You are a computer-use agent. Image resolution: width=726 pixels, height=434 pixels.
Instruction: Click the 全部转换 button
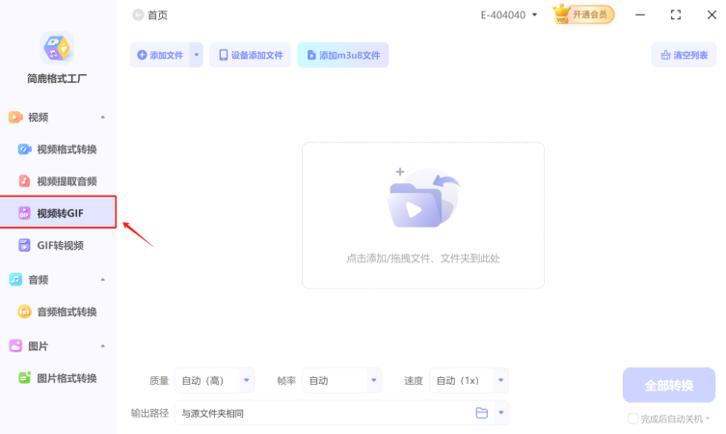point(669,385)
